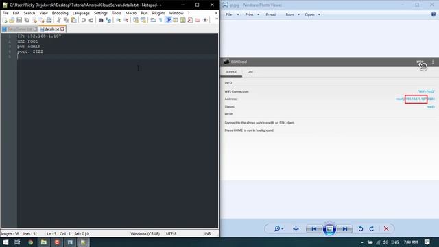Open Task View on the taskbar
The width and height of the screenshot is (439, 247).
tap(17, 242)
